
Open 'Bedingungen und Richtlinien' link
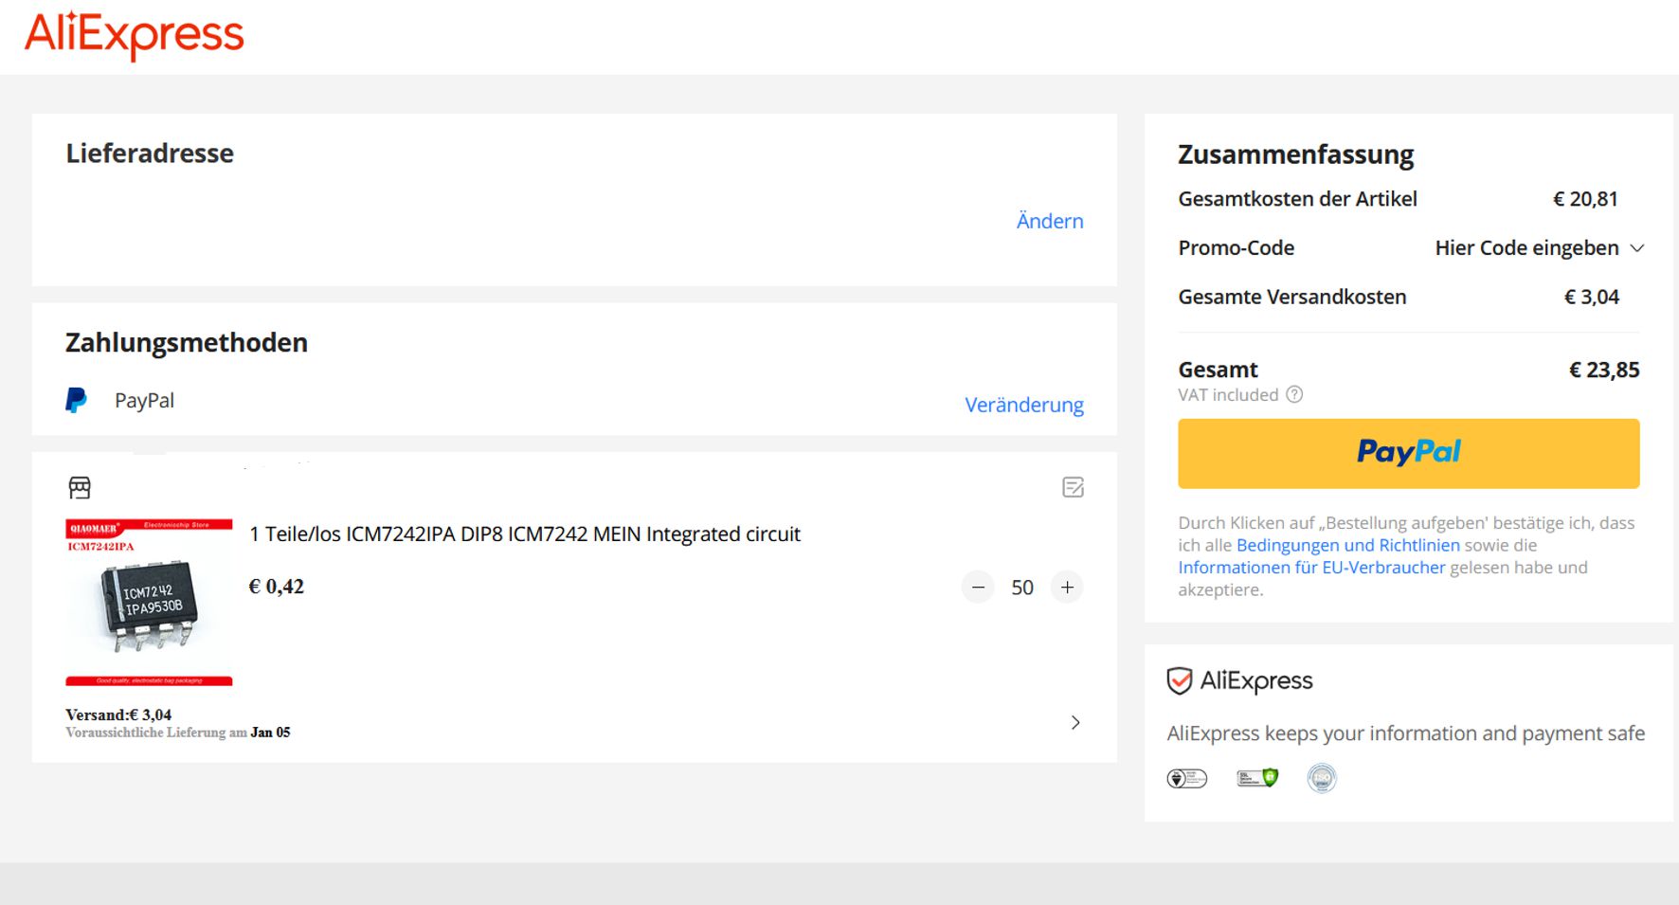point(1347,545)
